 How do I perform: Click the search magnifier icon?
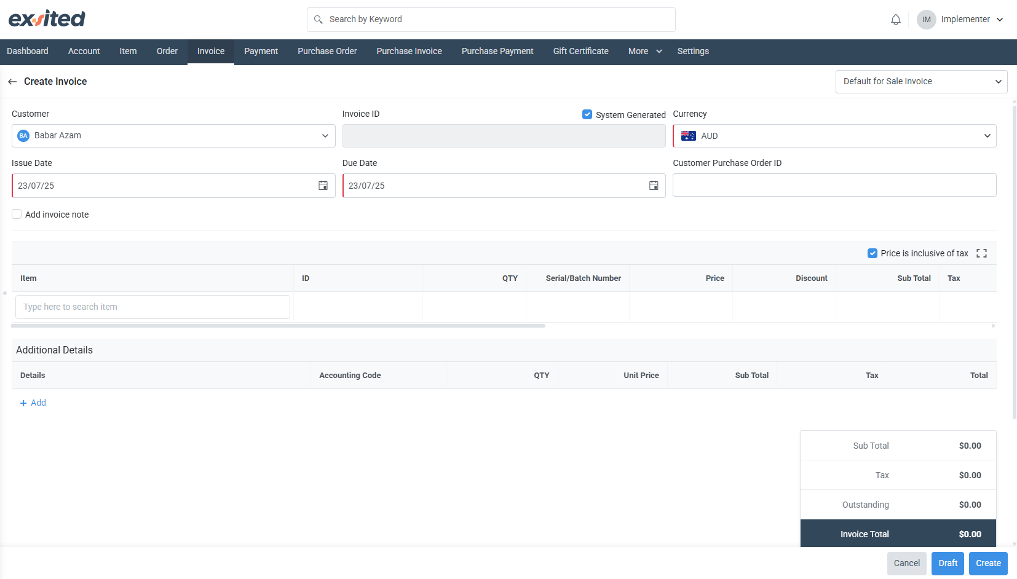(x=319, y=20)
